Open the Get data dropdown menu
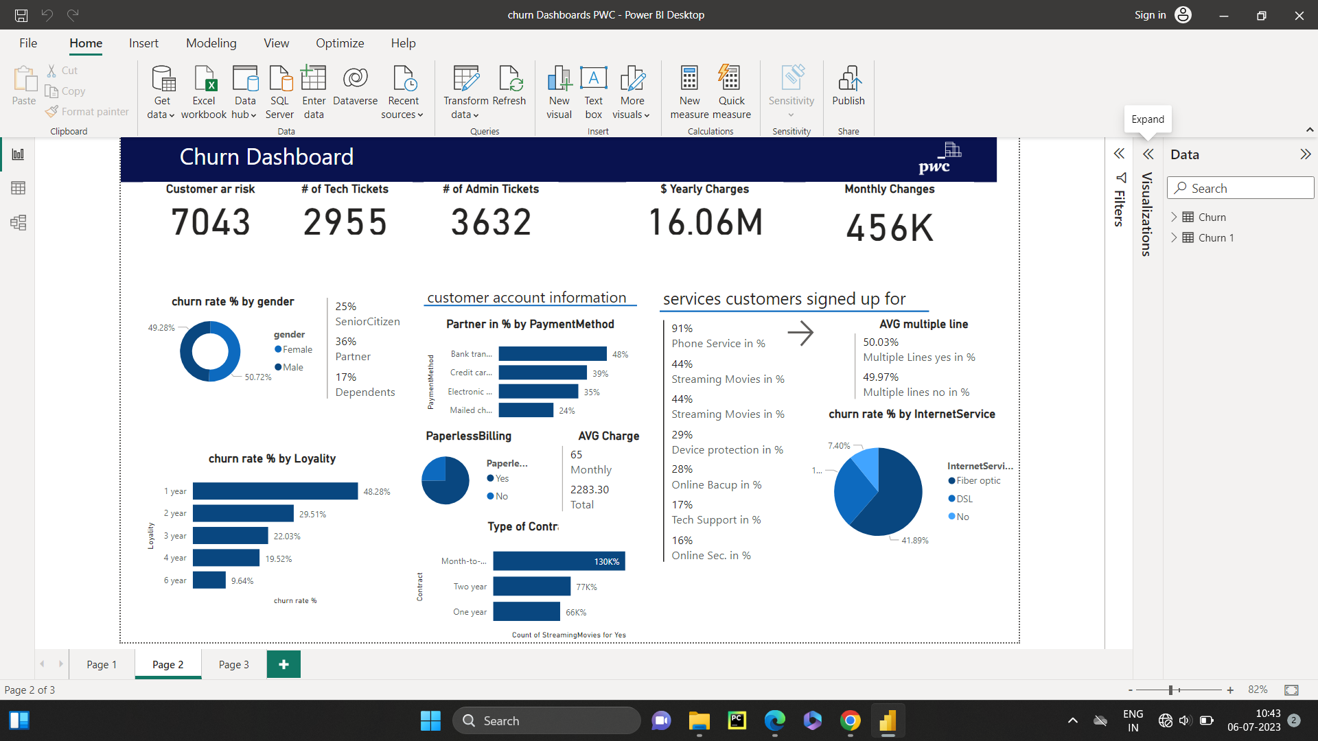Viewport: 1318px width, 741px height. [161, 91]
